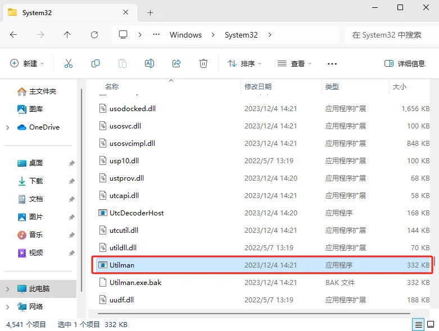Screen dimensions: 439x331
Task: Click the Rename icon in toolbar
Action: [150, 63]
